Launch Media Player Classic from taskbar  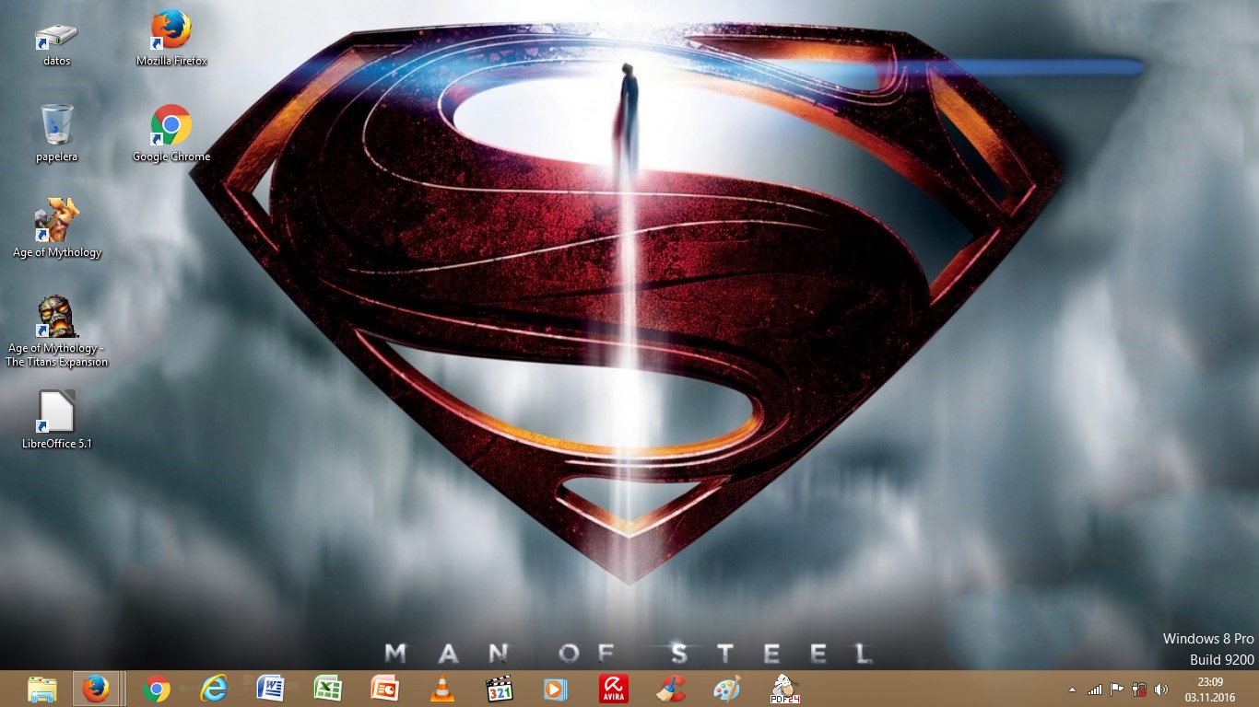499,689
